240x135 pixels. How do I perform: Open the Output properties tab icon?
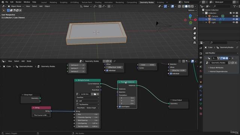(201, 58)
